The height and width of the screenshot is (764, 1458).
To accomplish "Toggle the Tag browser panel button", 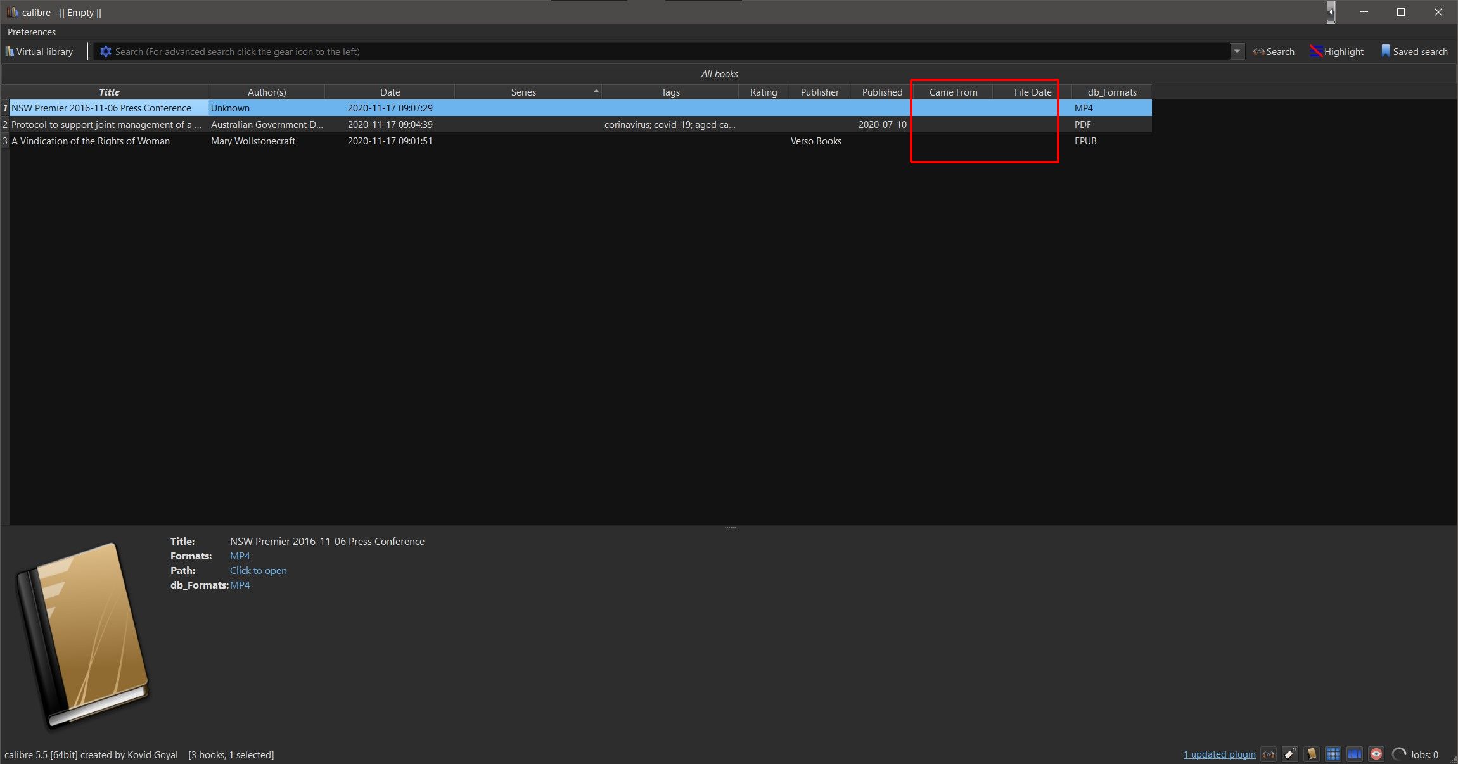I will (1290, 754).
